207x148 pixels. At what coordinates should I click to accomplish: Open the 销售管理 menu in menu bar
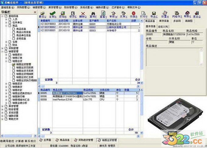click(39, 8)
